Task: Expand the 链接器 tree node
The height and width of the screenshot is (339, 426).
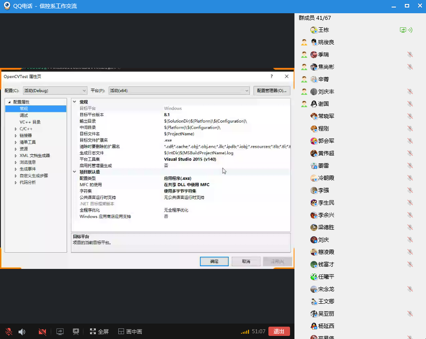Action: click(16, 135)
